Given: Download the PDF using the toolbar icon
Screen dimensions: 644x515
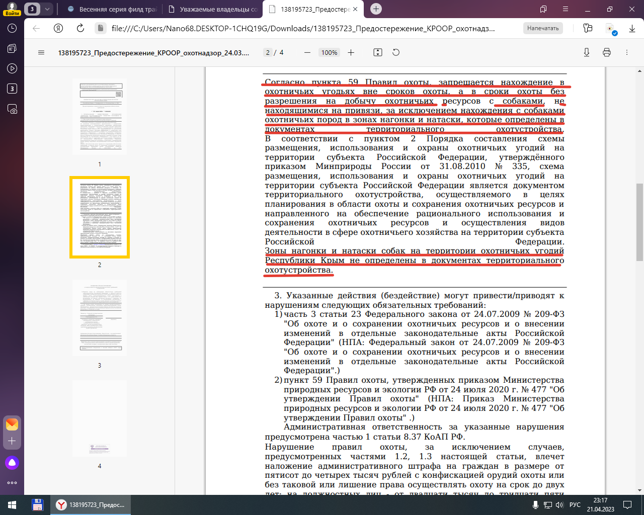Looking at the screenshot, I should 586,52.
